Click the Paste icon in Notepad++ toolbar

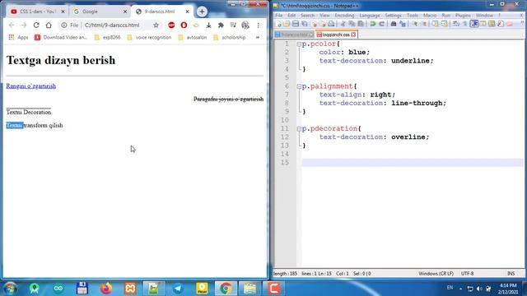tap(361, 24)
